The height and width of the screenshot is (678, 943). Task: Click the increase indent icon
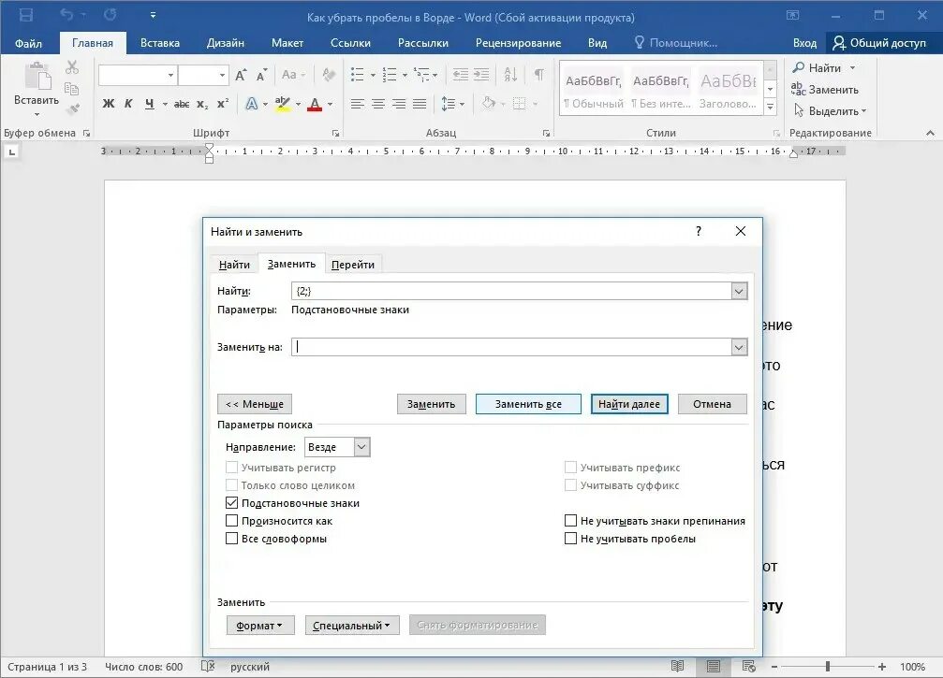click(481, 75)
